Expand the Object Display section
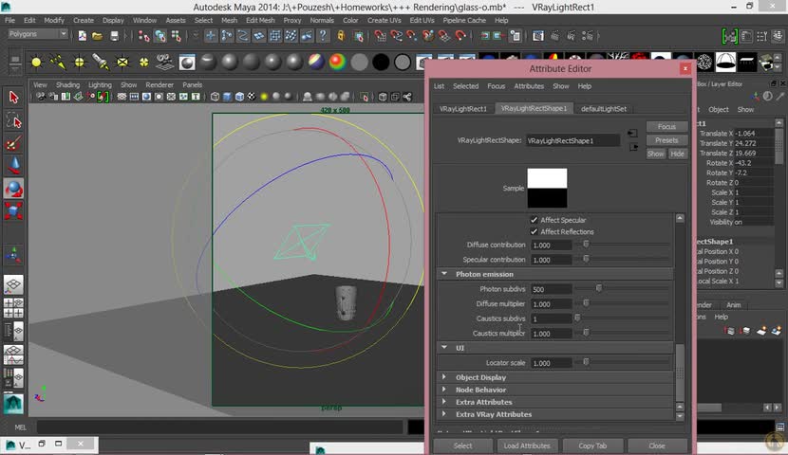Viewport: 788px width, 455px height. click(444, 376)
